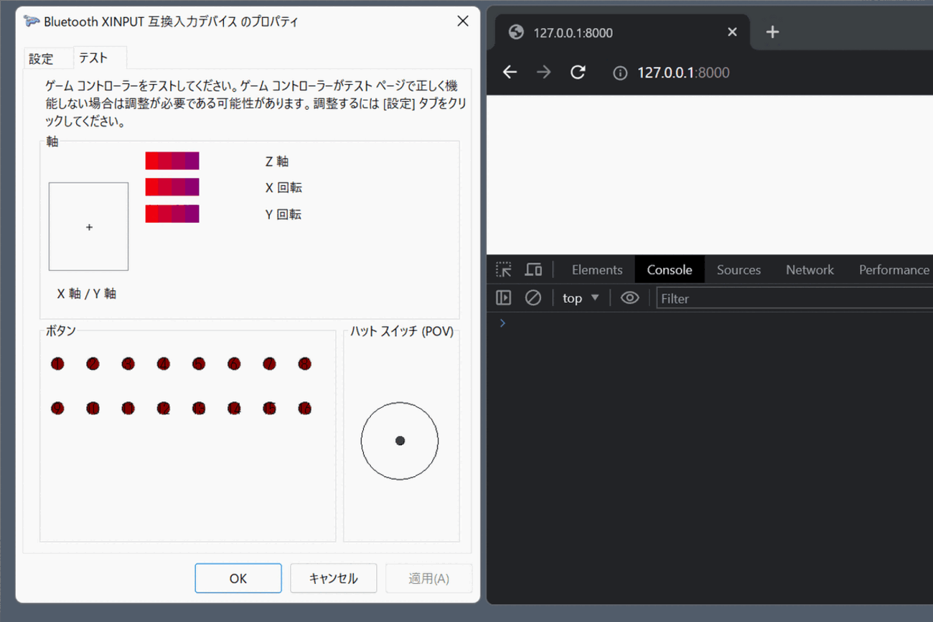The height and width of the screenshot is (622, 933).
Task: Click button indicator 8 in the controller test
Action: click(305, 364)
